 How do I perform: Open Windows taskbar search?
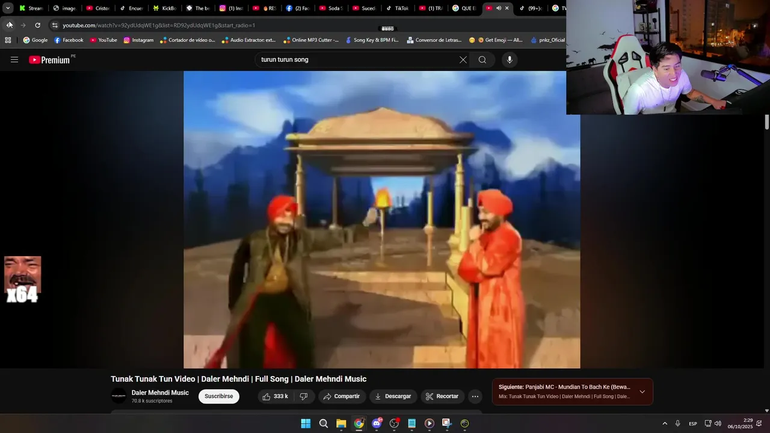[324, 423]
